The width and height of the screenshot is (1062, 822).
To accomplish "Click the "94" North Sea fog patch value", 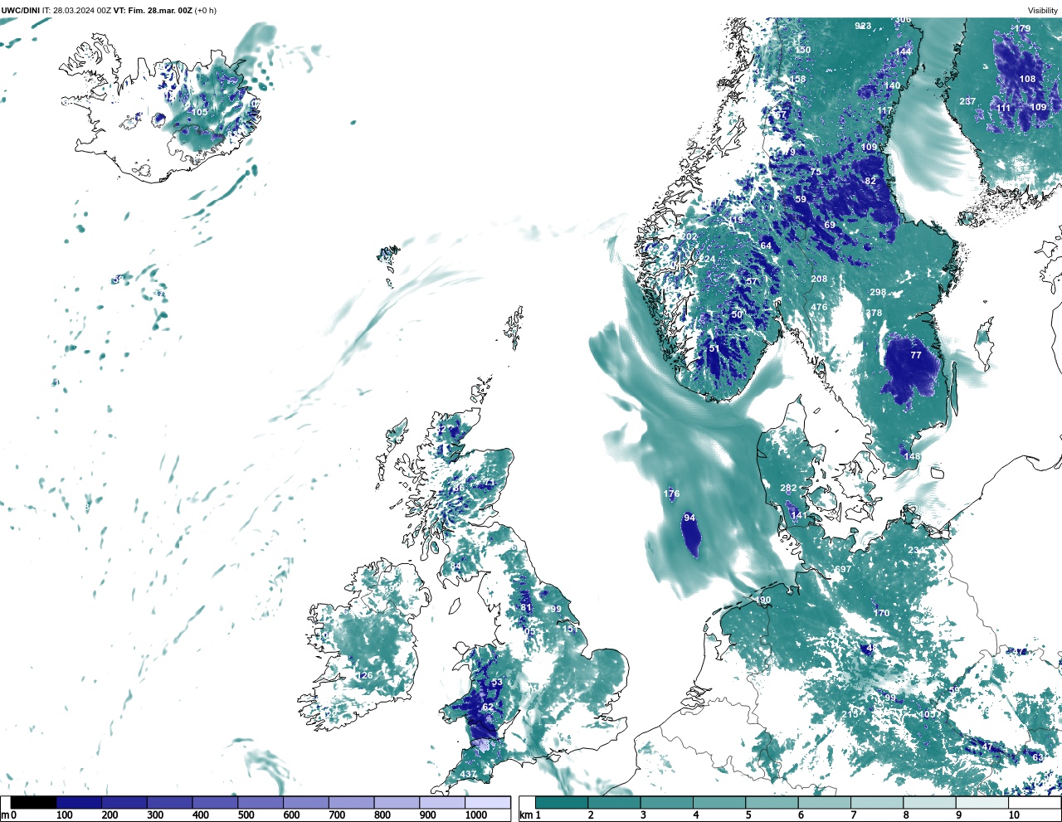I will tap(689, 518).
